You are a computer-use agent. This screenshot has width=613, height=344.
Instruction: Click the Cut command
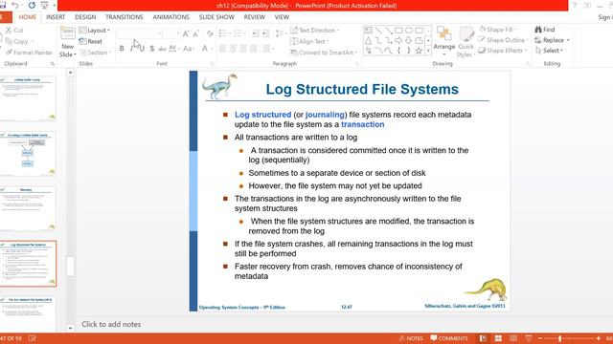tap(14, 30)
